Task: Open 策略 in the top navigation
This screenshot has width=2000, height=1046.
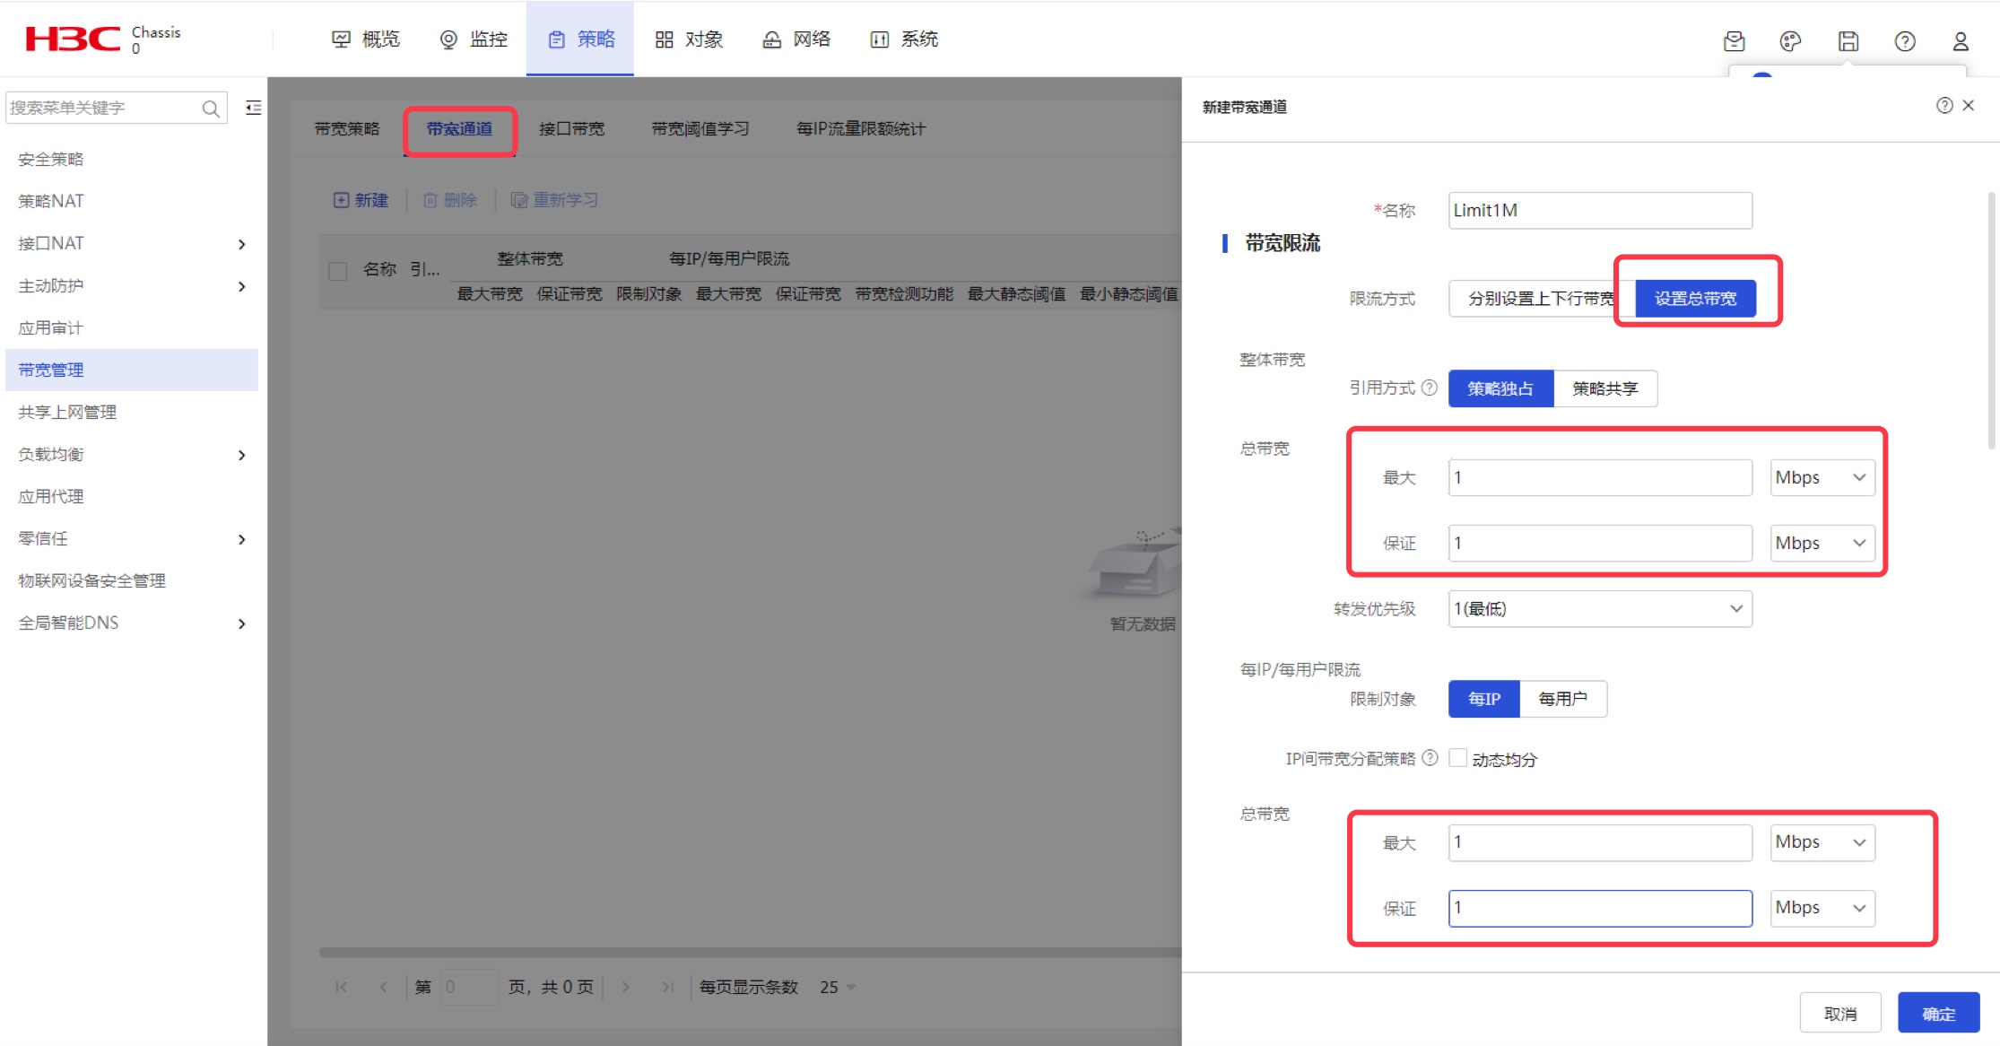Action: coord(581,39)
